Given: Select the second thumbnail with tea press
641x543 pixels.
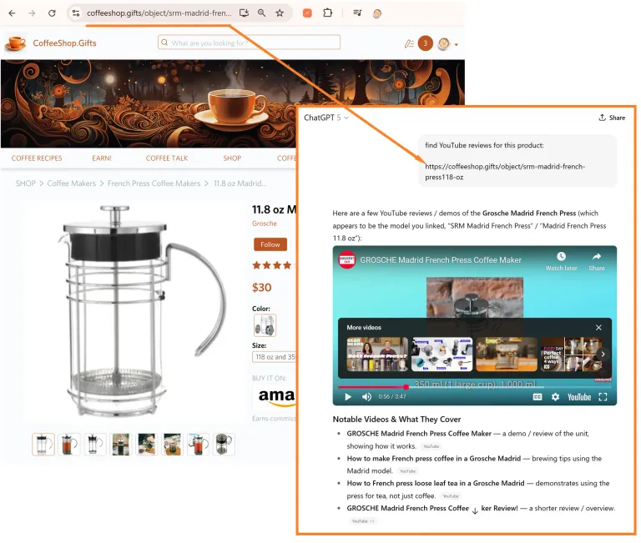Looking at the screenshot, I should pyautogui.click(x=69, y=444).
